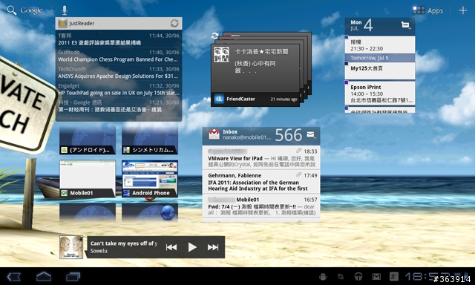Tap the notification icon beside the debug icon
The width and height of the screenshot is (475, 285).
coord(341,276)
